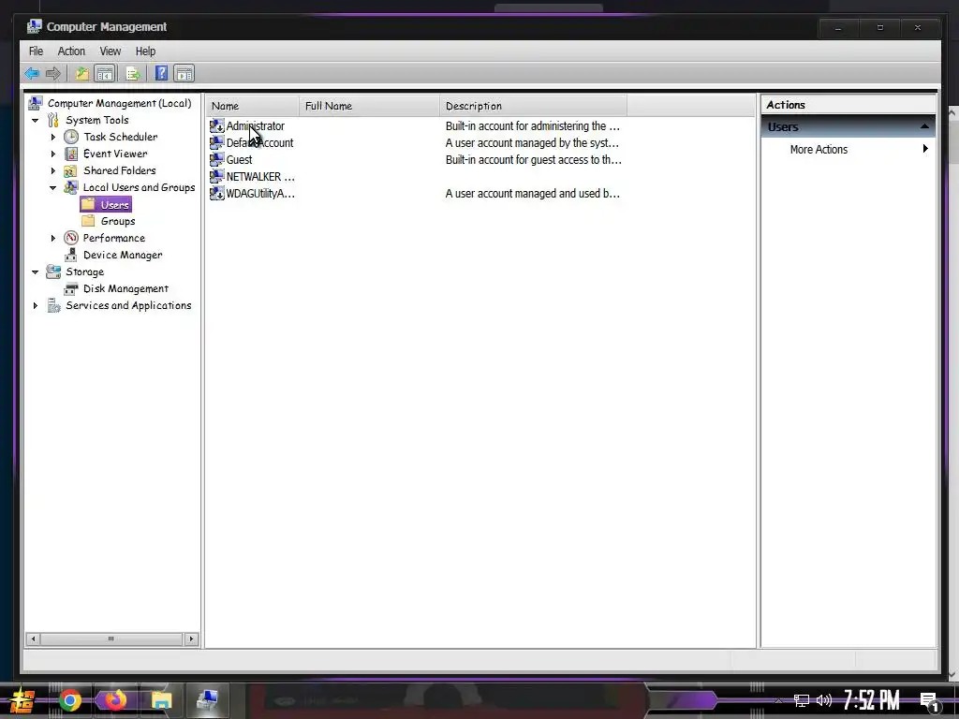Sort by the Description column header
Screen dimensions: 959x719
533,106
